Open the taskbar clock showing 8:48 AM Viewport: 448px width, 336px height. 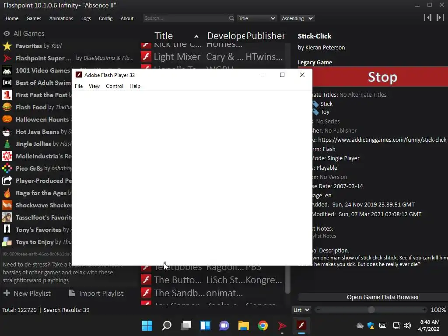(x=429, y=325)
